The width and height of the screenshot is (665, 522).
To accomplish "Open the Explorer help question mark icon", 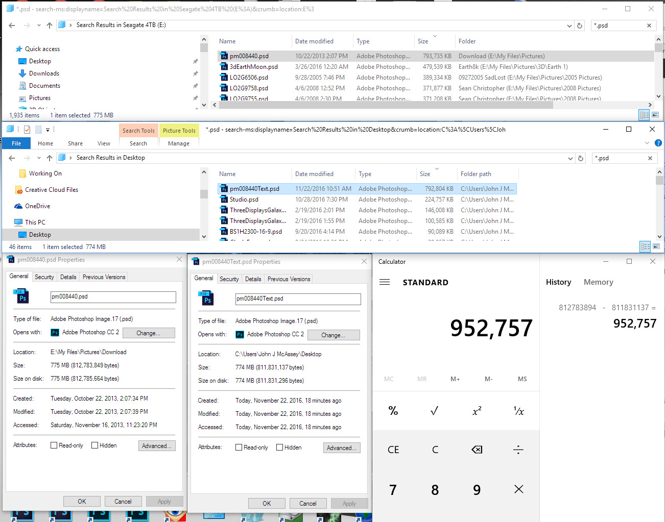I will click(658, 143).
